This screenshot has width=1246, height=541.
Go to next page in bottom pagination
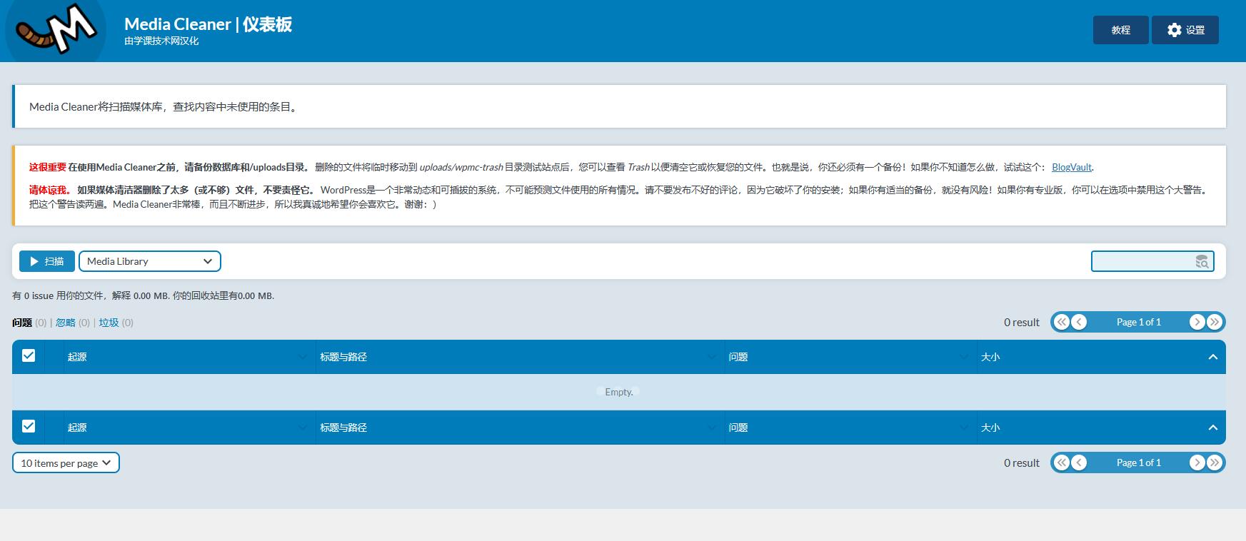coord(1197,463)
